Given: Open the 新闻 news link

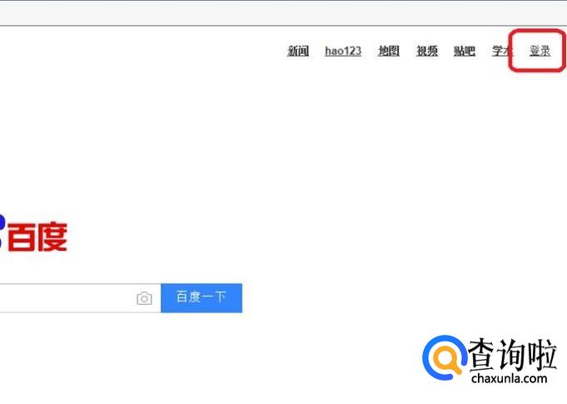Looking at the screenshot, I should pyautogui.click(x=298, y=51).
